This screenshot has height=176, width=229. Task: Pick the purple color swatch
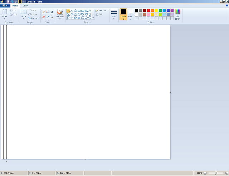pyautogui.click(x=172, y=10)
